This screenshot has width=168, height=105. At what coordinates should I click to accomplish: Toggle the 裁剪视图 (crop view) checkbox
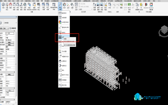[x=6, y=59]
